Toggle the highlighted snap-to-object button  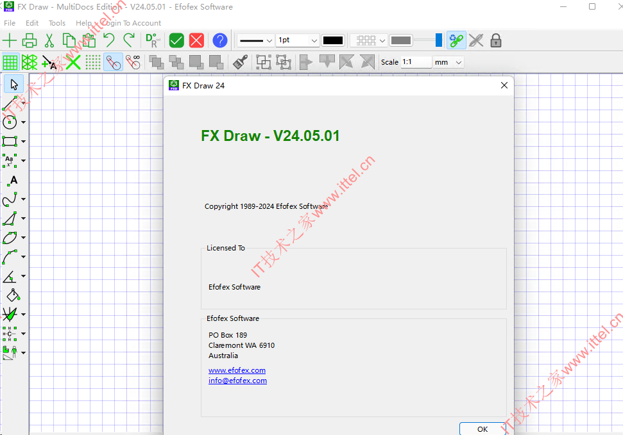[x=113, y=62]
